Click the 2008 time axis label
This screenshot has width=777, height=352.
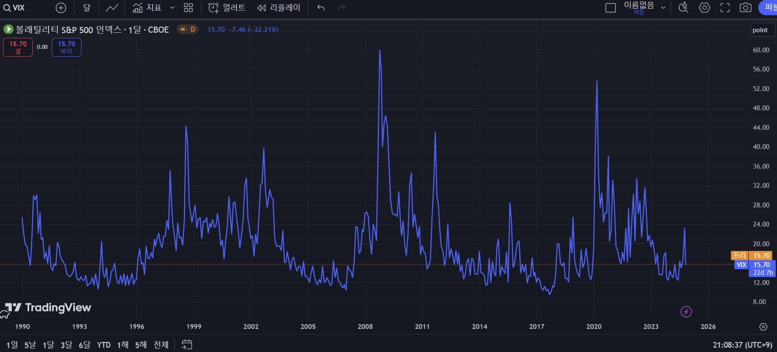[x=365, y=327]
